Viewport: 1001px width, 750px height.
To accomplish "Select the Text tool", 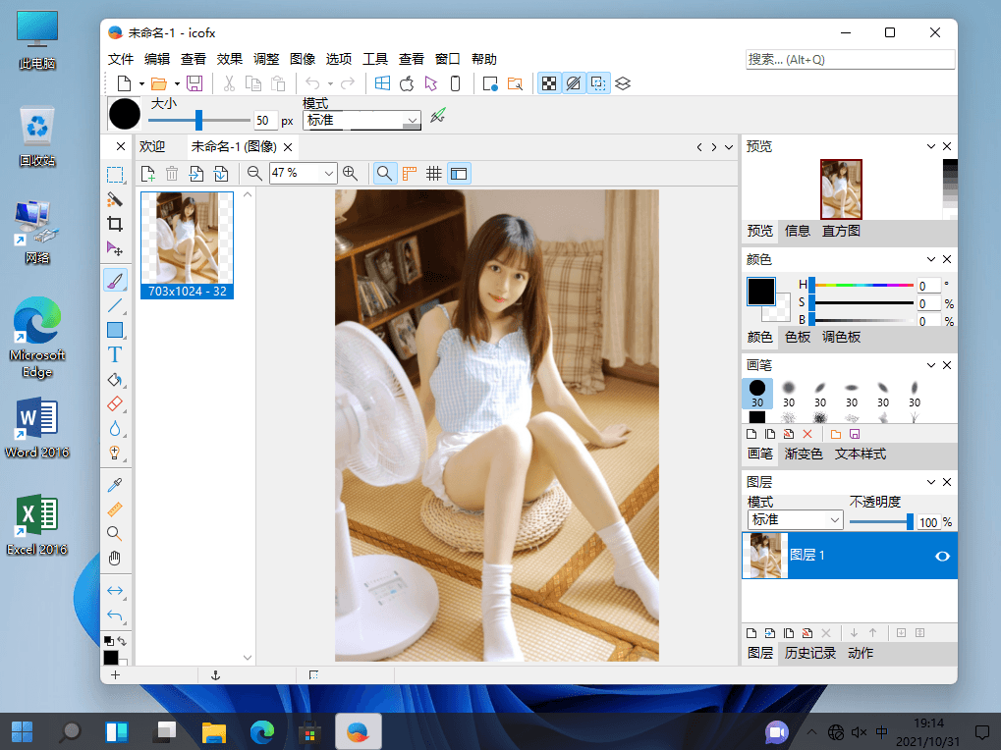I will tap(115, 354).
